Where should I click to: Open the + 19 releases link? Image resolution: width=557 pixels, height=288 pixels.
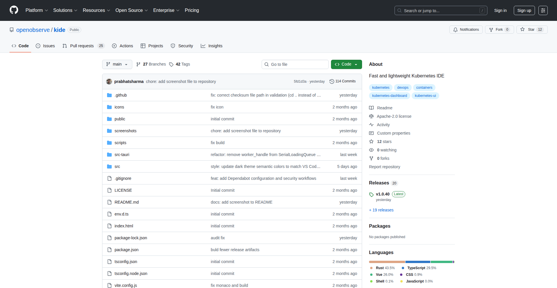coord(381,210)
